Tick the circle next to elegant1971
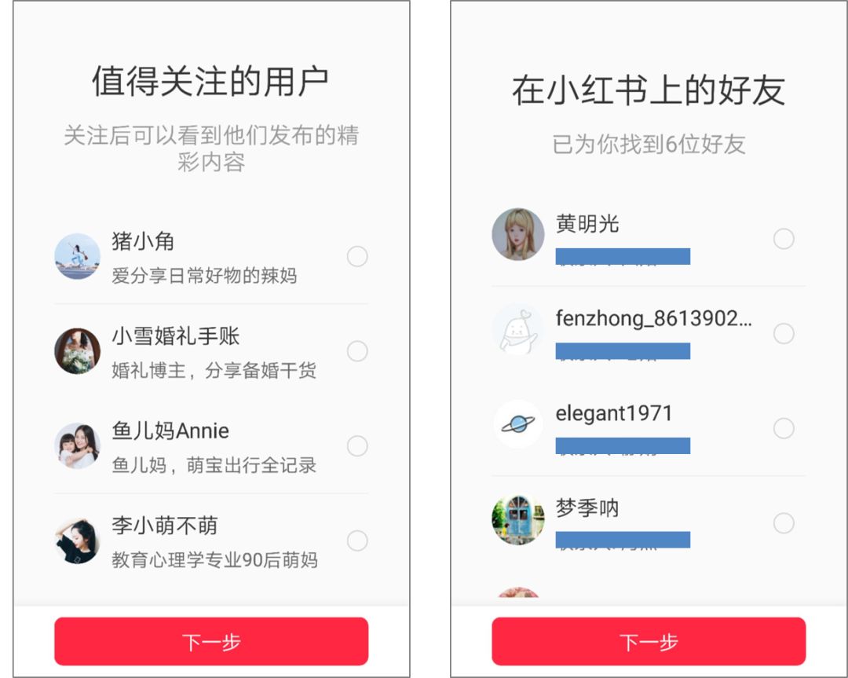The width and height of the screenshot is (848, 678). click(784, 429)
